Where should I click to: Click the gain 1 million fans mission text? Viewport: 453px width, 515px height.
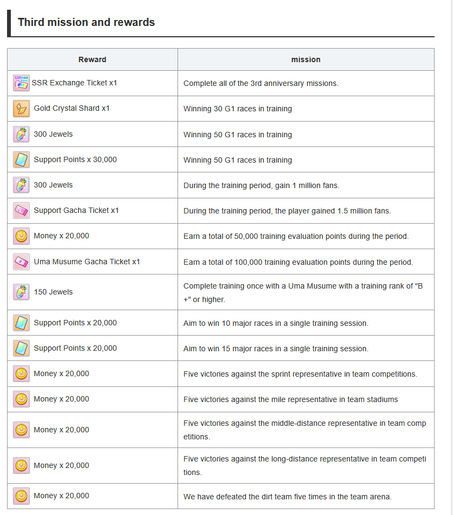pyautogui.click(x=261, y=185)
